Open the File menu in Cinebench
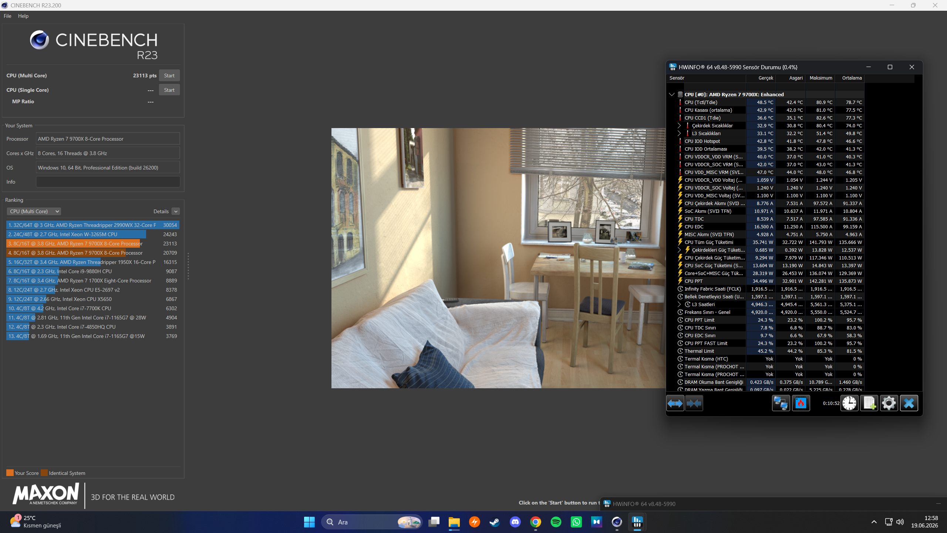This screenshot has height=533, width=947. point(7,16)
